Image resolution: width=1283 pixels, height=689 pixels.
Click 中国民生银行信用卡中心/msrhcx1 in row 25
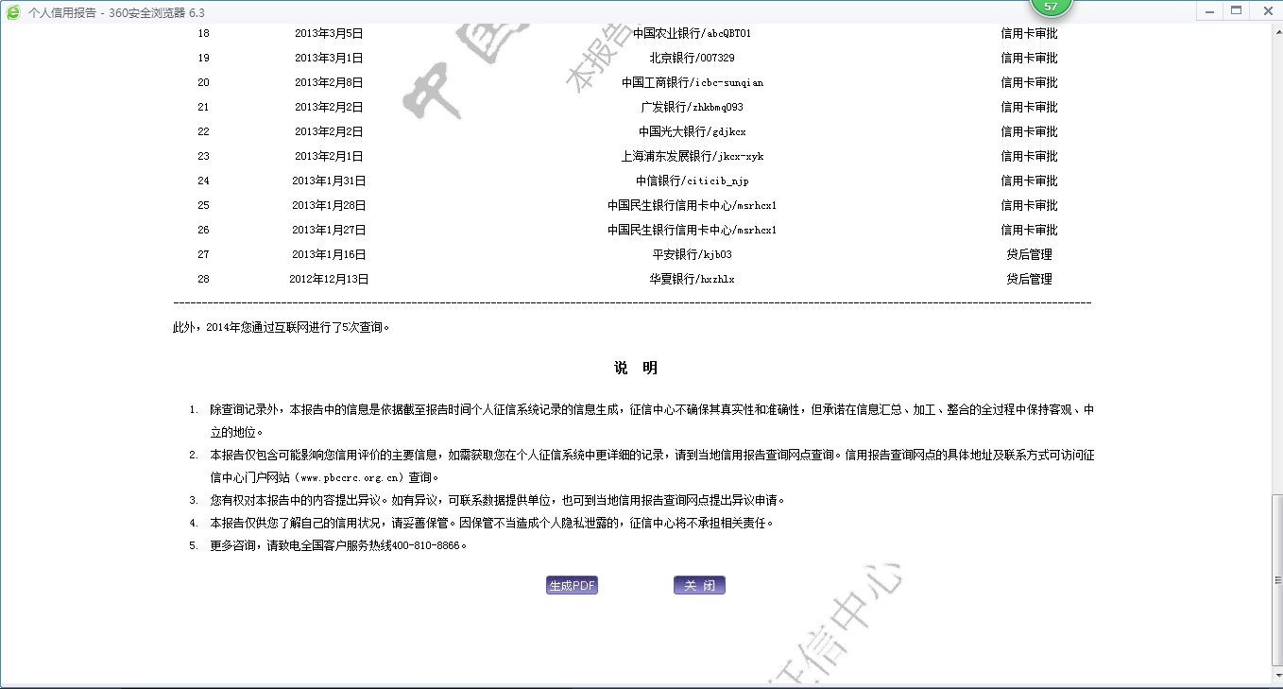point(693,205)
